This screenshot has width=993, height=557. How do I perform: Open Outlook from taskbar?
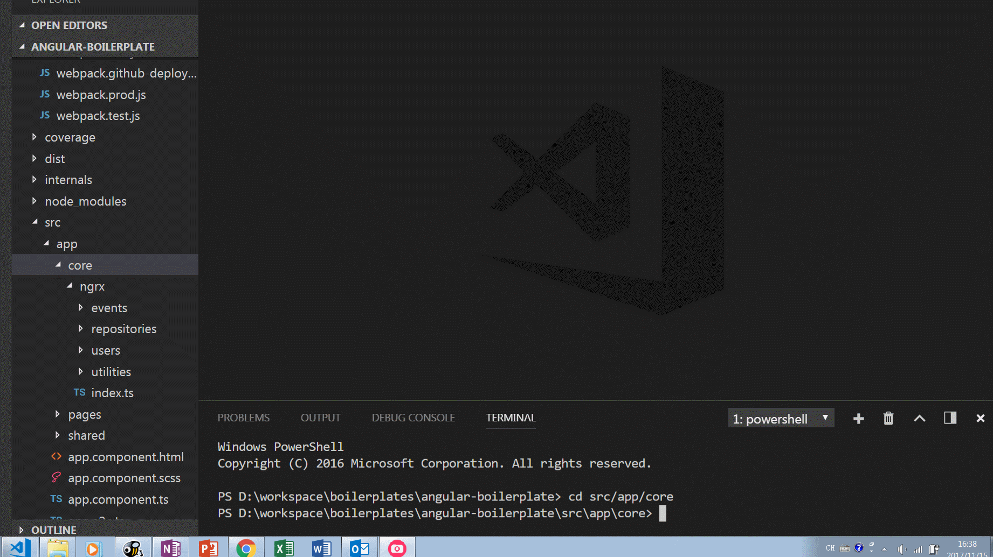359,547
